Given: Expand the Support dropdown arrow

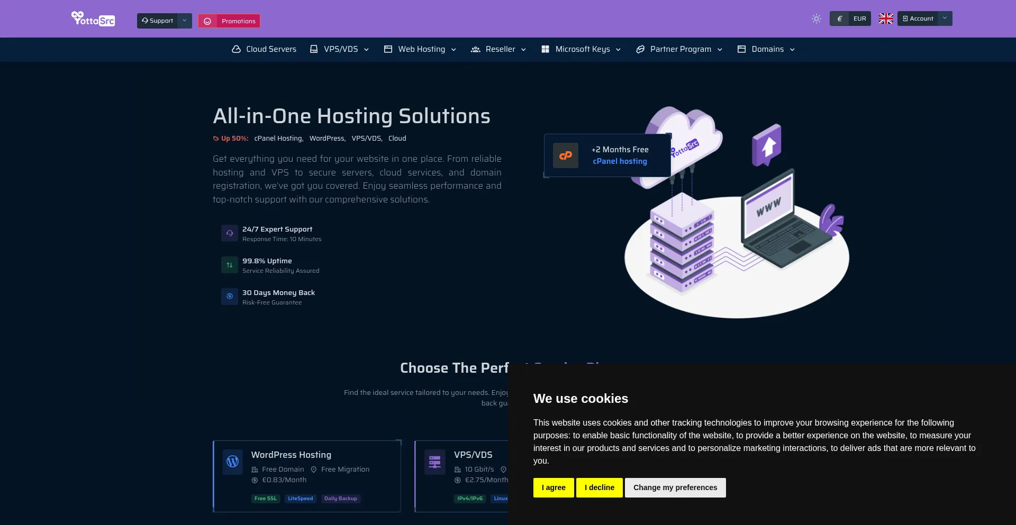Looking at the screenshot, I should coord(185,21).
